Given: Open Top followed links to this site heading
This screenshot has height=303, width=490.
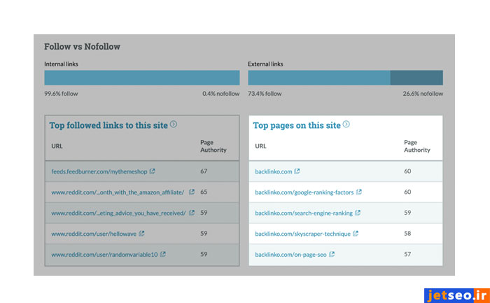Looking at the screenshot, I should [108, 125].
